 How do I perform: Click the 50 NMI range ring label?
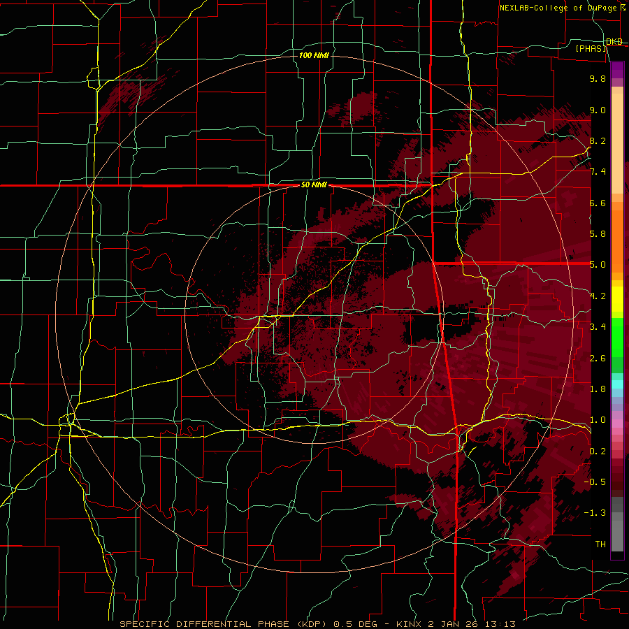pos(314,185)
